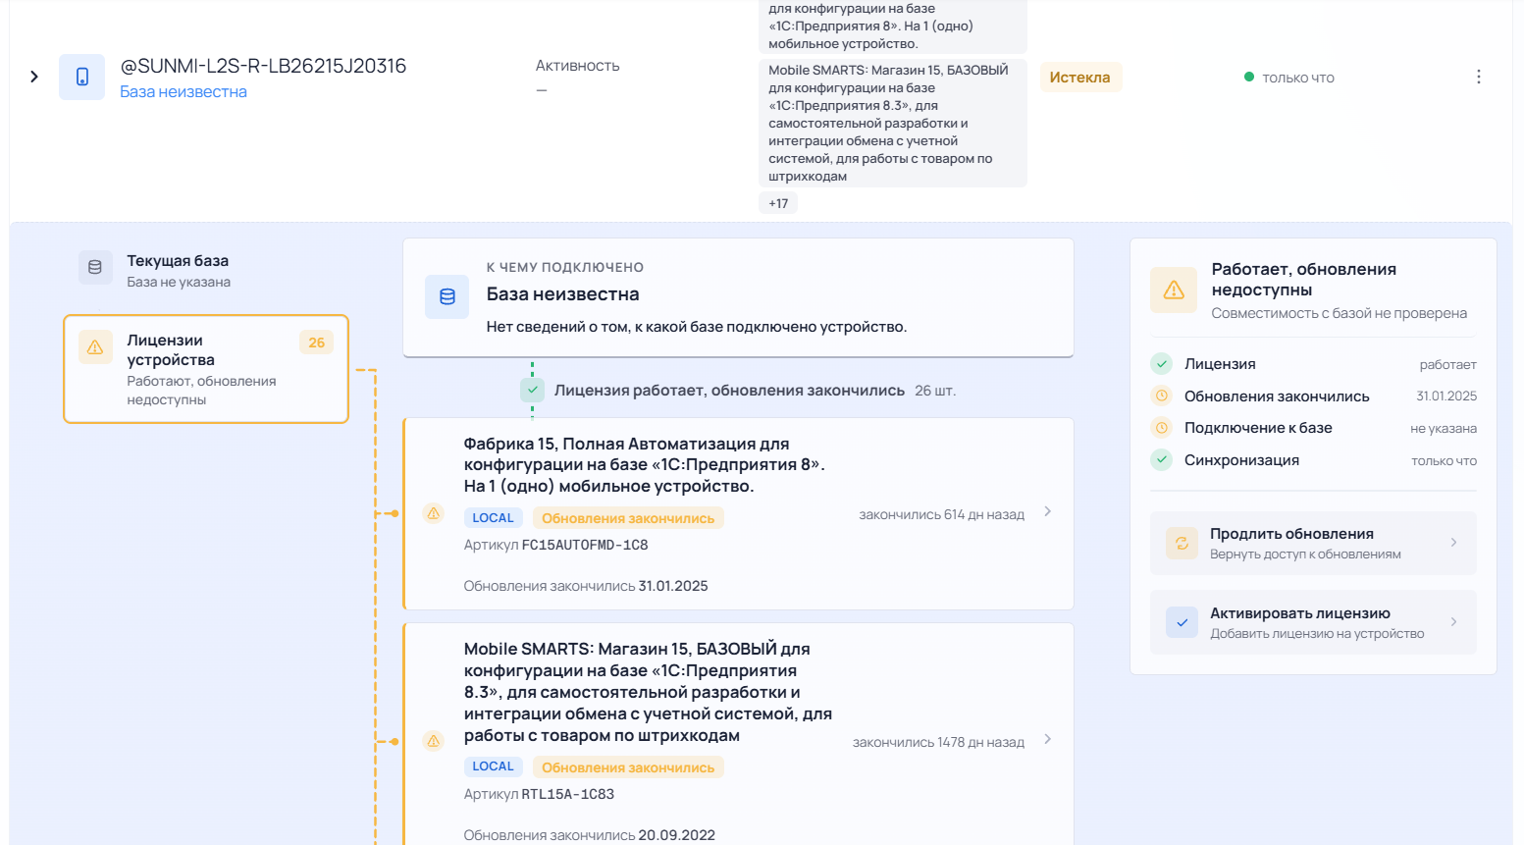Click the green check icon beside «Синхронизация»
Image resolution: width=1524 pixels, height=845 pixels.
coord(1162,459)
